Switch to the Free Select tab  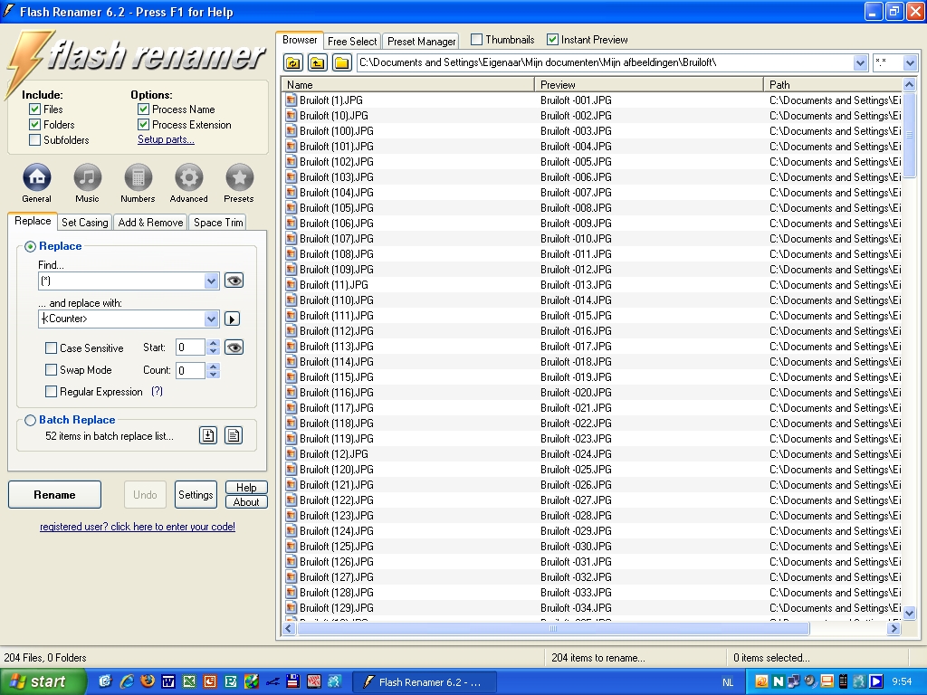[352, 42]
